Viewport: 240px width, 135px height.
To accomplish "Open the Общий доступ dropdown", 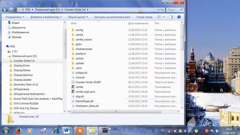I will (78, 17).
